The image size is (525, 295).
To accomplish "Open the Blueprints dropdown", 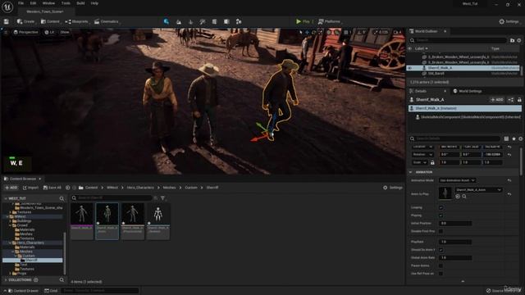I will (76, 21).
